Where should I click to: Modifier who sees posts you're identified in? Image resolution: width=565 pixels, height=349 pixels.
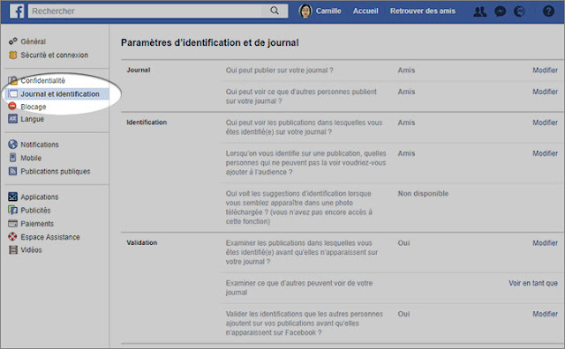point(546,123)
